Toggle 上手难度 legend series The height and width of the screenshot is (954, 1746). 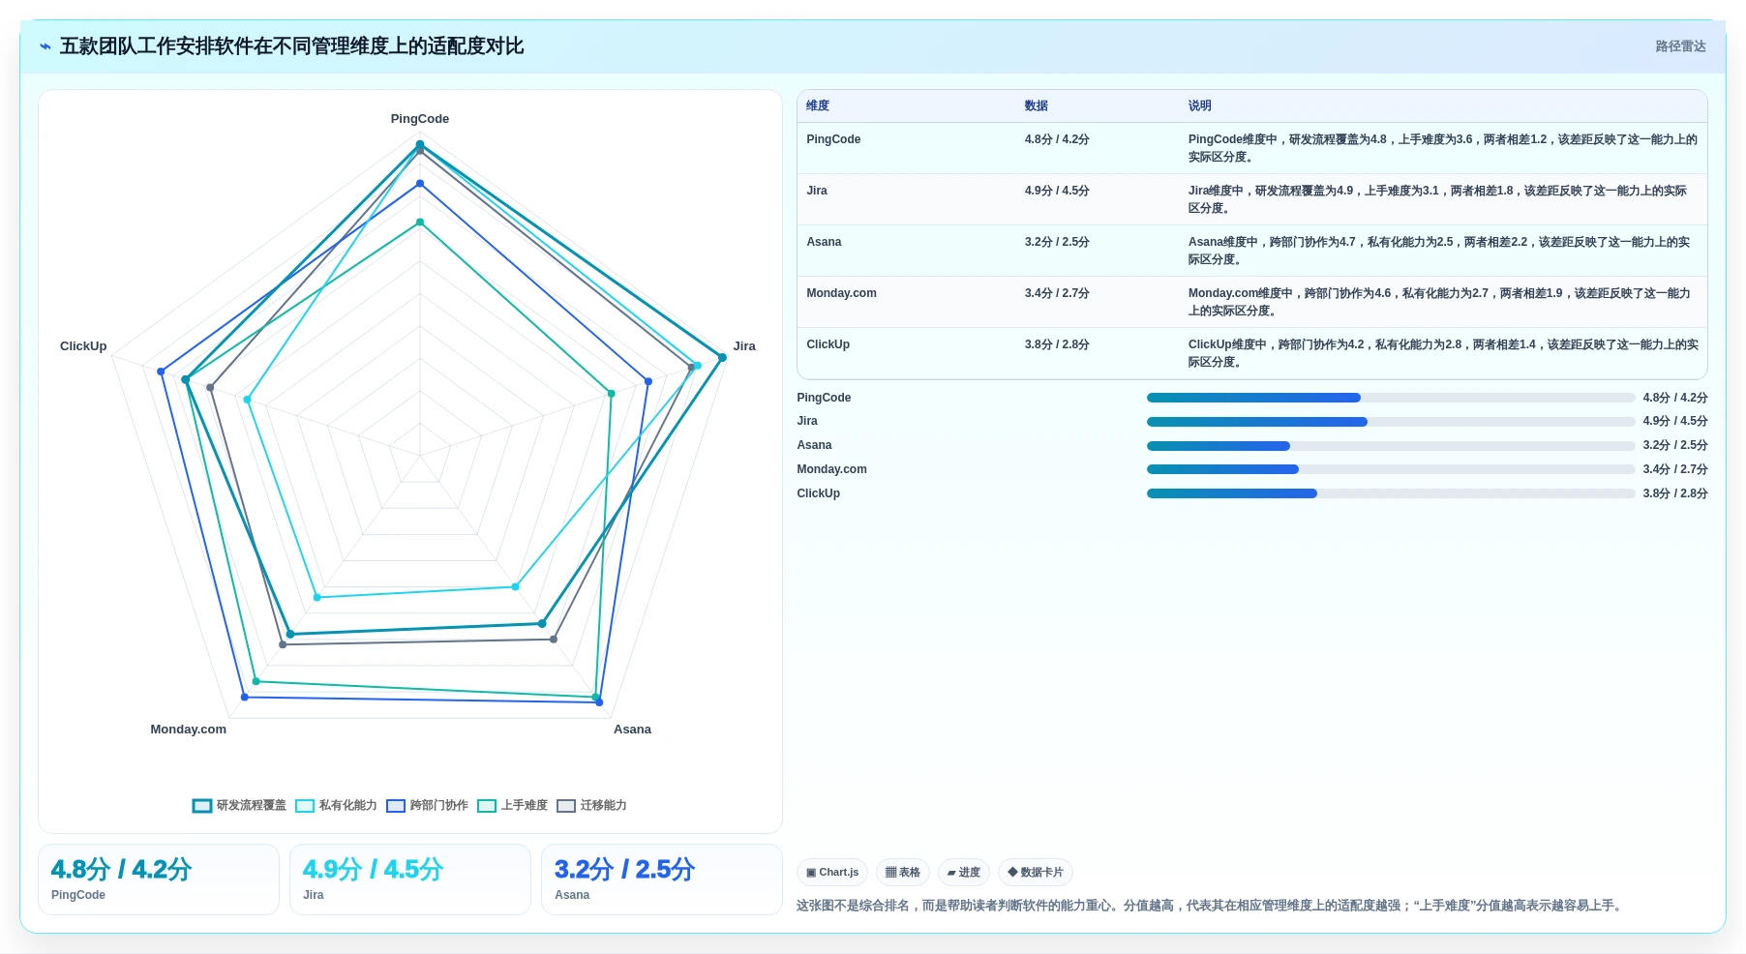(512, 805)
